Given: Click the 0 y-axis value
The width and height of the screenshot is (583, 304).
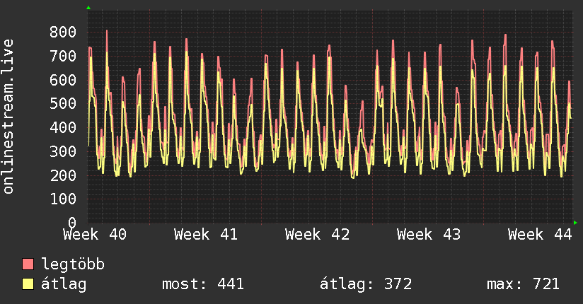Looking at the screenshot, I should coord(72,223).
